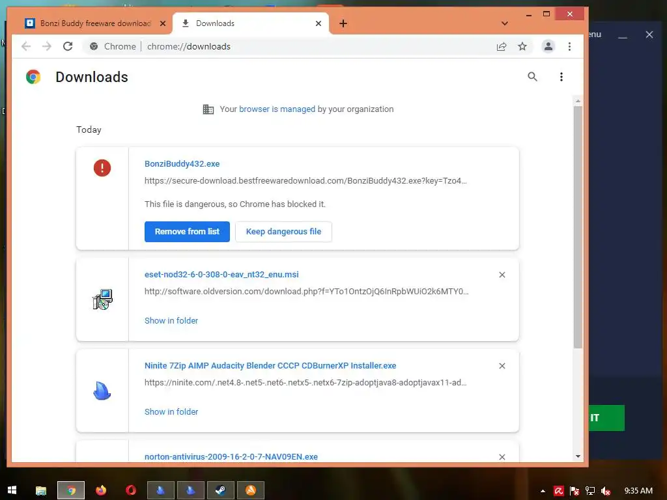Close the Downloads tab
667x500 pixels.
pyautogui.click(x=318, y=23)
